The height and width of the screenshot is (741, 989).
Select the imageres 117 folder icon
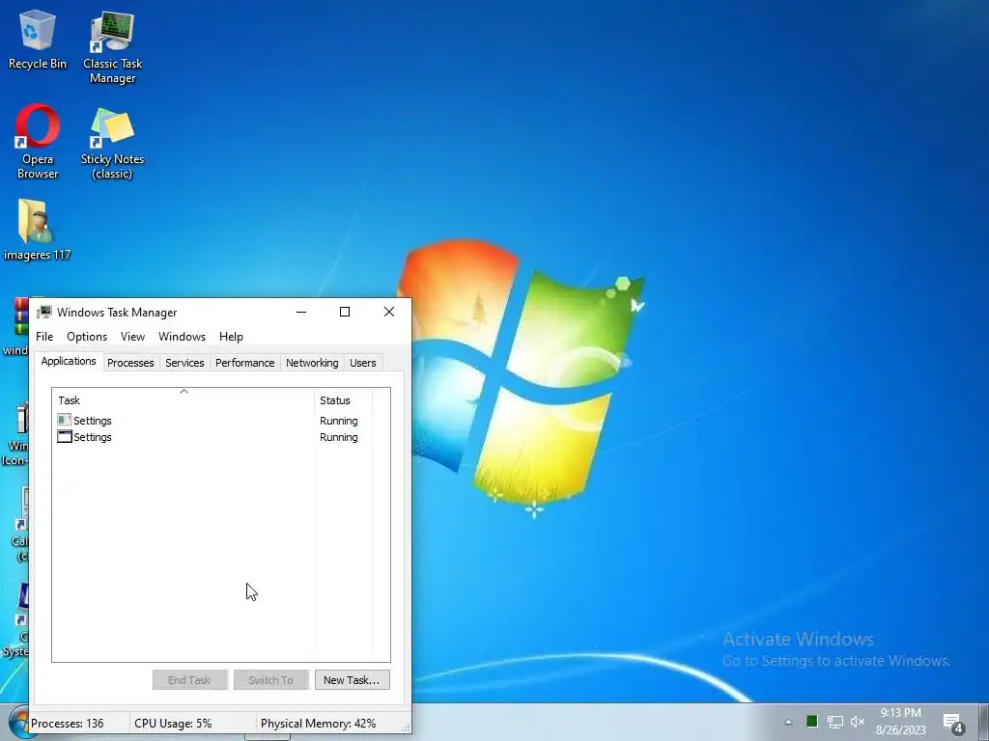click(37, 230)
